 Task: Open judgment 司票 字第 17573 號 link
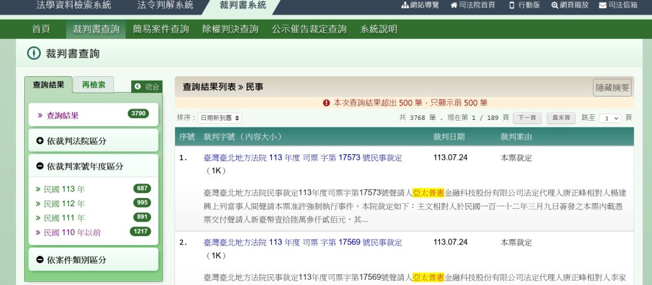coord(302,157)
